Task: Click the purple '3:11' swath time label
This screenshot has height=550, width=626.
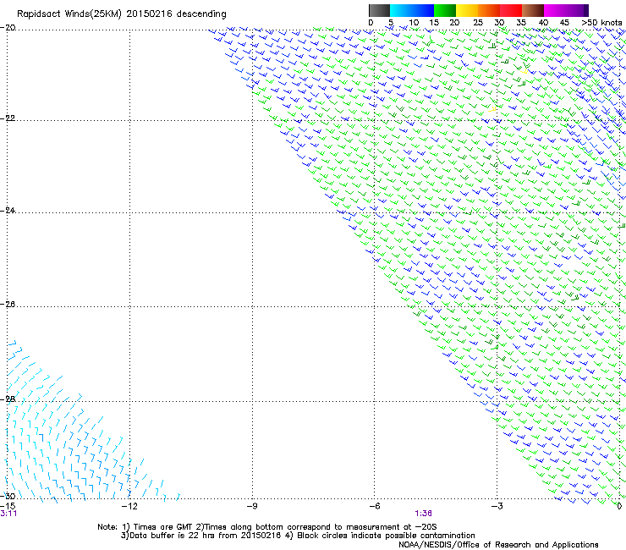Action: 8,514
